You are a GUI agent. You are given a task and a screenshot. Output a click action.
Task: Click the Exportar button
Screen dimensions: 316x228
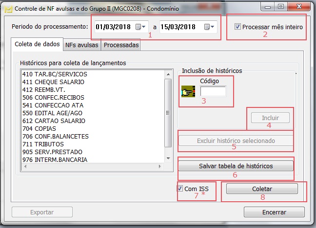click(x=42, y=212)
